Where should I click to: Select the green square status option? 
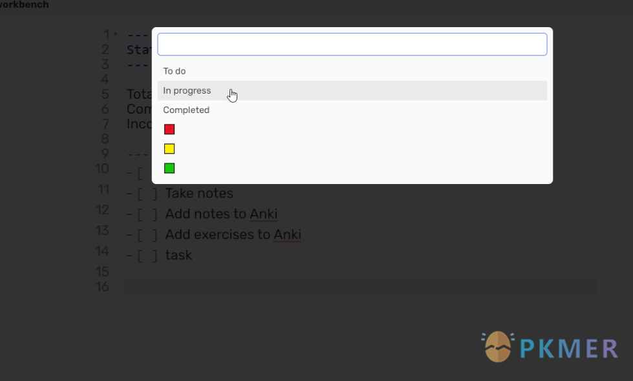point(169,168)
